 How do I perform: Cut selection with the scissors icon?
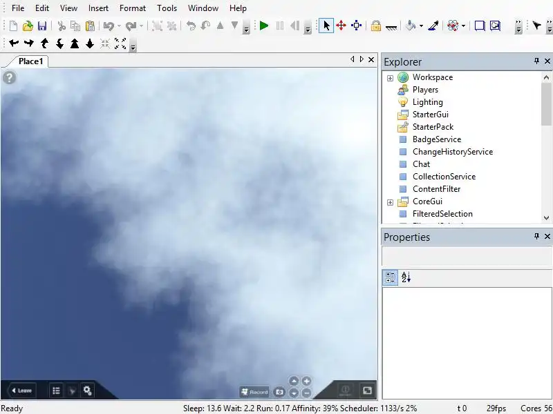[x=62, y=26]
